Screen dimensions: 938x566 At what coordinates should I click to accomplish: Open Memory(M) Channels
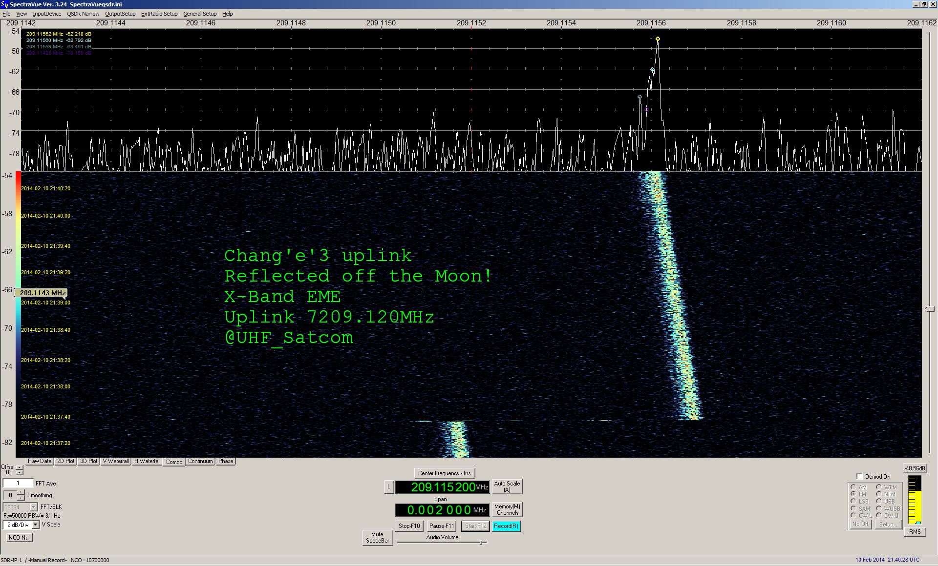click(x=507, y=509)
